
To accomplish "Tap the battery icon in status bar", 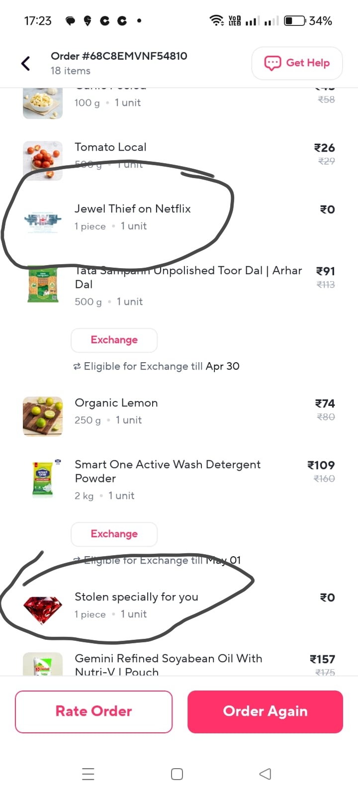I will (294, 21).
